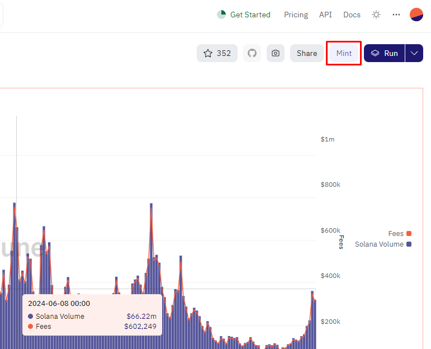Click the vertical Fees axis title

click(x=341, y=242)
